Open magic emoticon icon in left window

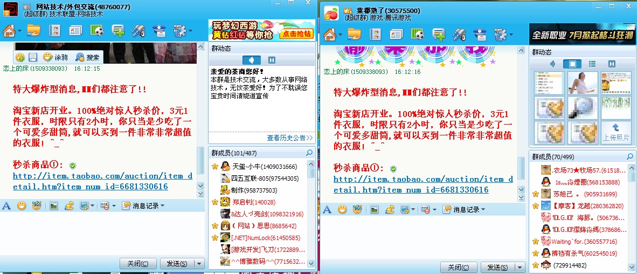(37, 206)
